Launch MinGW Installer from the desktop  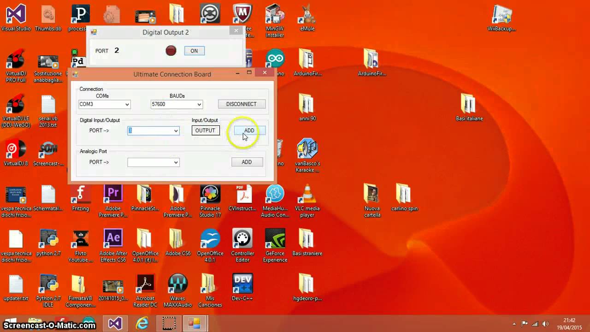[275, 21]
